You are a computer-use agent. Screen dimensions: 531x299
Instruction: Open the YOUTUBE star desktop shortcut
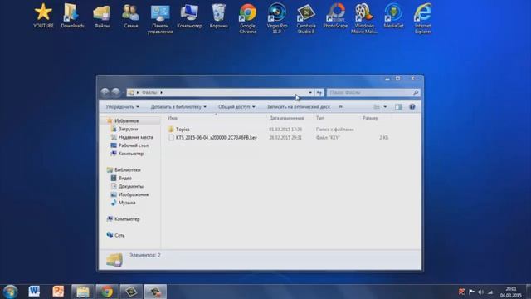click(x=43, y=15)
